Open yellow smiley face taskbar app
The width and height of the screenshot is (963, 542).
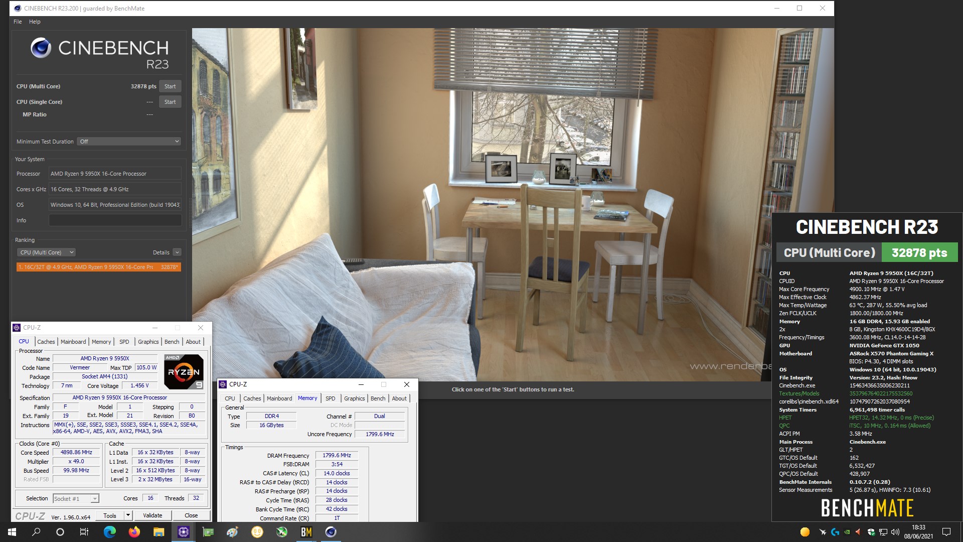(257, 532)
